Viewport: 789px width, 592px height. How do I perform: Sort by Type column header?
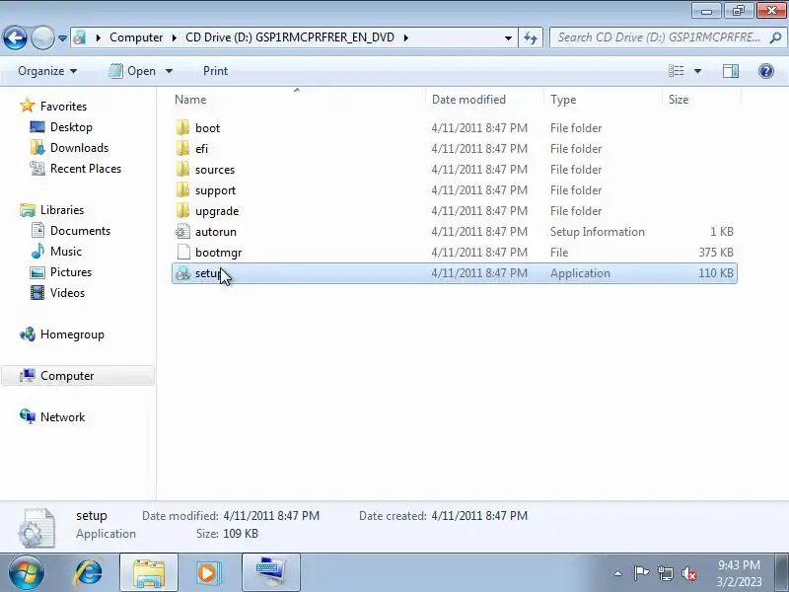(x=603, y=100)
